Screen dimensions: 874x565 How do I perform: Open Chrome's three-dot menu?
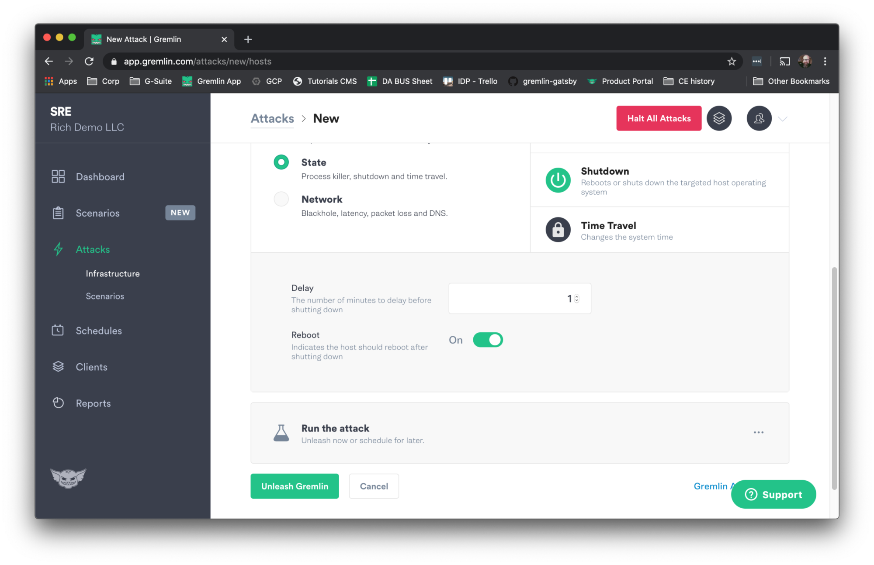tap(825, 62)
